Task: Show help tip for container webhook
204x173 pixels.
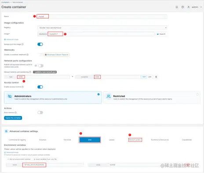Action: click(x=27, y=55)
